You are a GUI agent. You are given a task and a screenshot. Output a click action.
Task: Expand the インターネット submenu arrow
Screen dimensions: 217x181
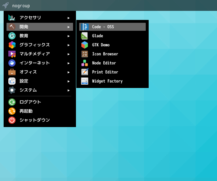pos(68,63)
